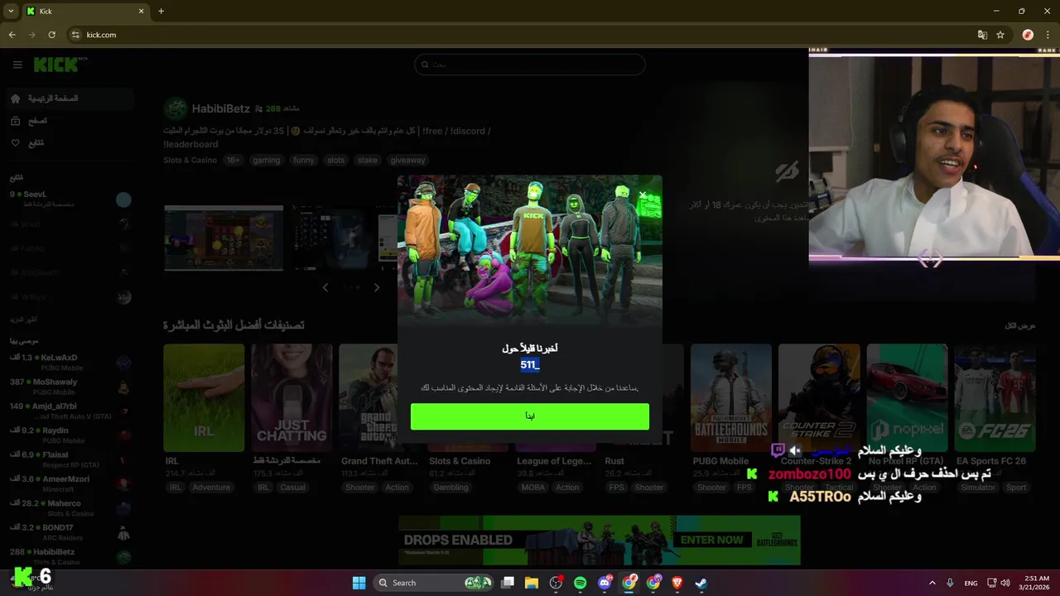Image resolution: width=1060 pixels, height=596 pixels.
Task: Expand the show more followed channels link
Action: tap(23, 320)
